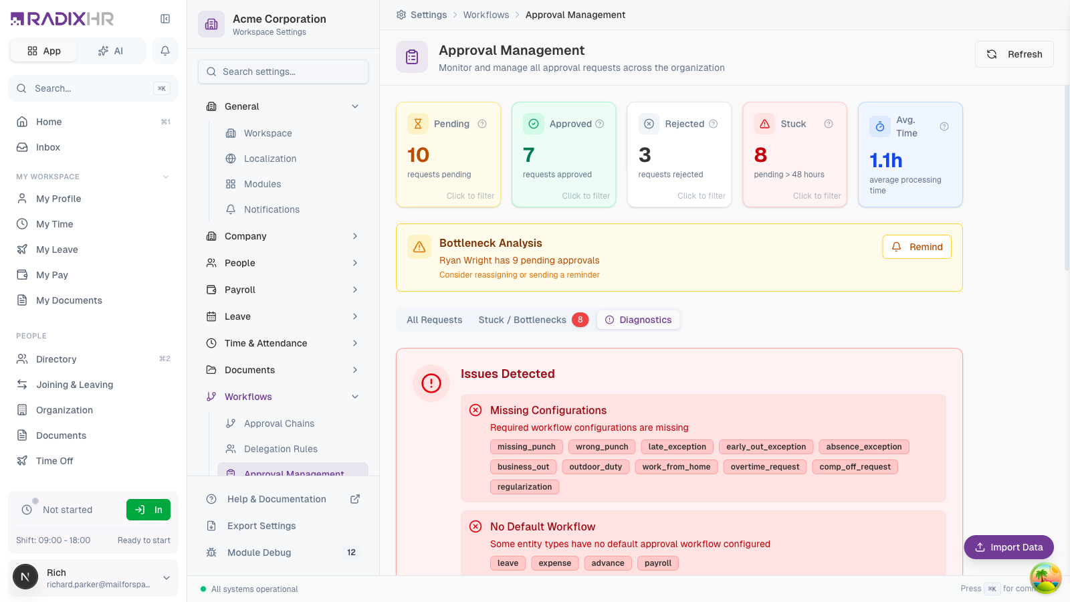This screenshot has height=602, width=1070.
Task: Go to Workflows breadcrumb link
Action: (x=486, y=15)
